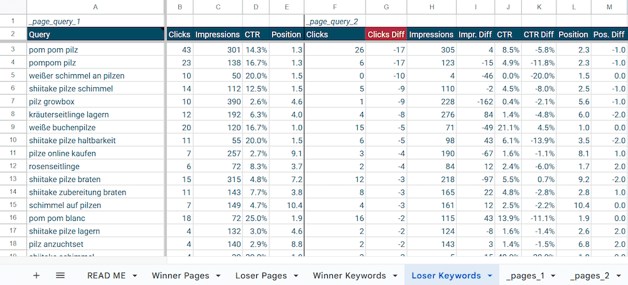Open the Winner Keywords sheet tab
628x285 pixels.
click(x=349, y=276)
